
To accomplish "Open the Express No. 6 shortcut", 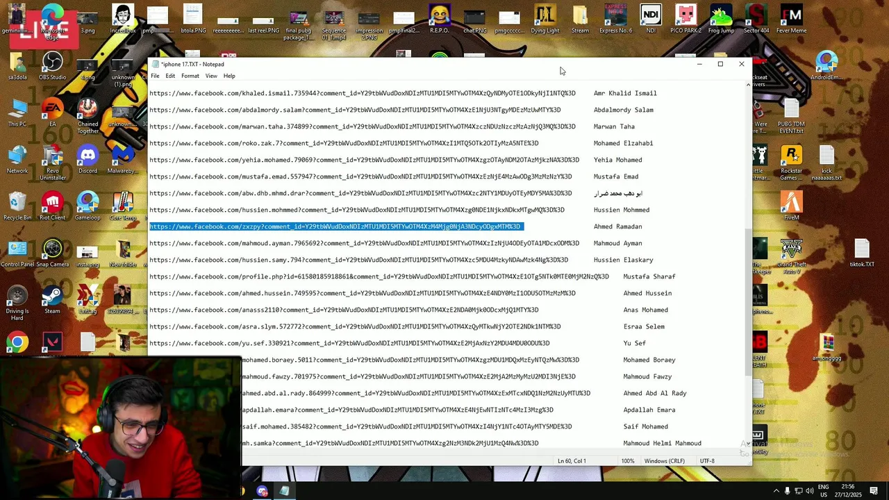I will (x=615, y=19).
